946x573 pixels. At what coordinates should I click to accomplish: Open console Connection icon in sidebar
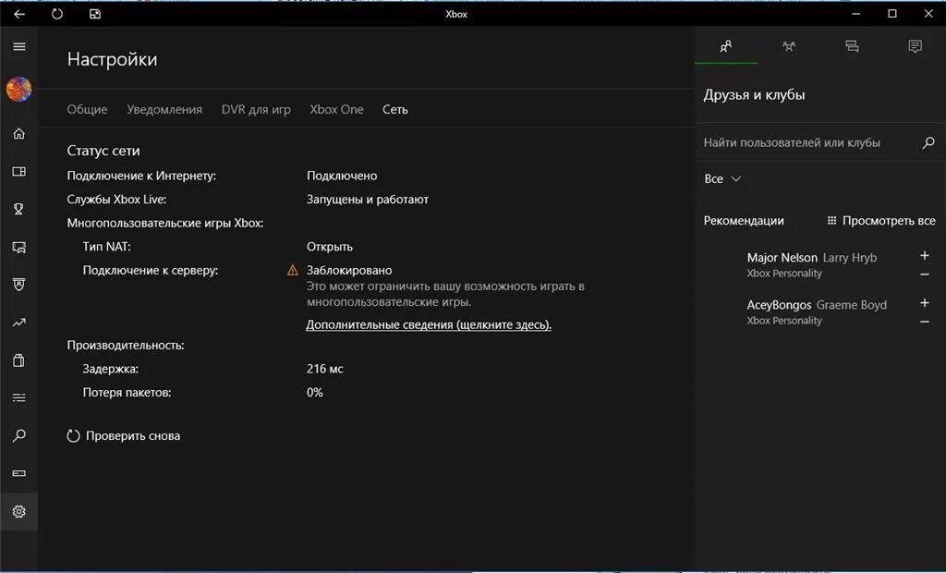click(x=19, y=473)
